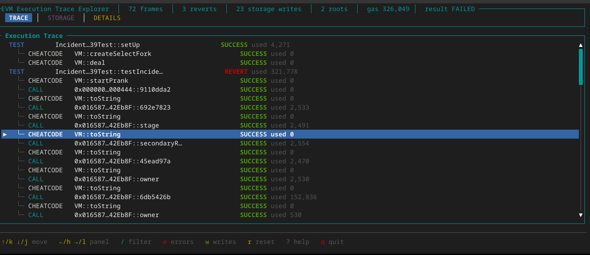Click the 'EVM Execution Trace Explorer' title
The width and height of the screenshot is (590, 255).
pos(55,9)
